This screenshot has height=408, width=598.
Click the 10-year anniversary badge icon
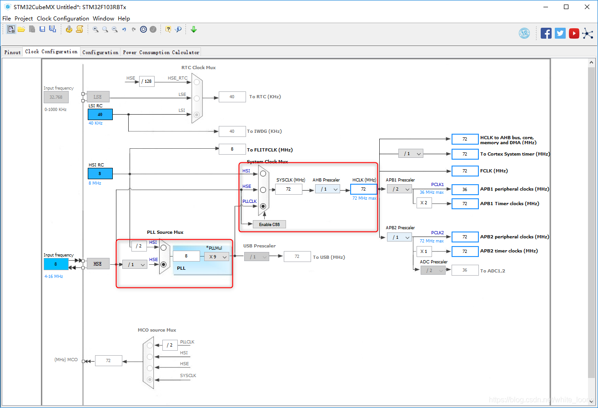[525, 33]
